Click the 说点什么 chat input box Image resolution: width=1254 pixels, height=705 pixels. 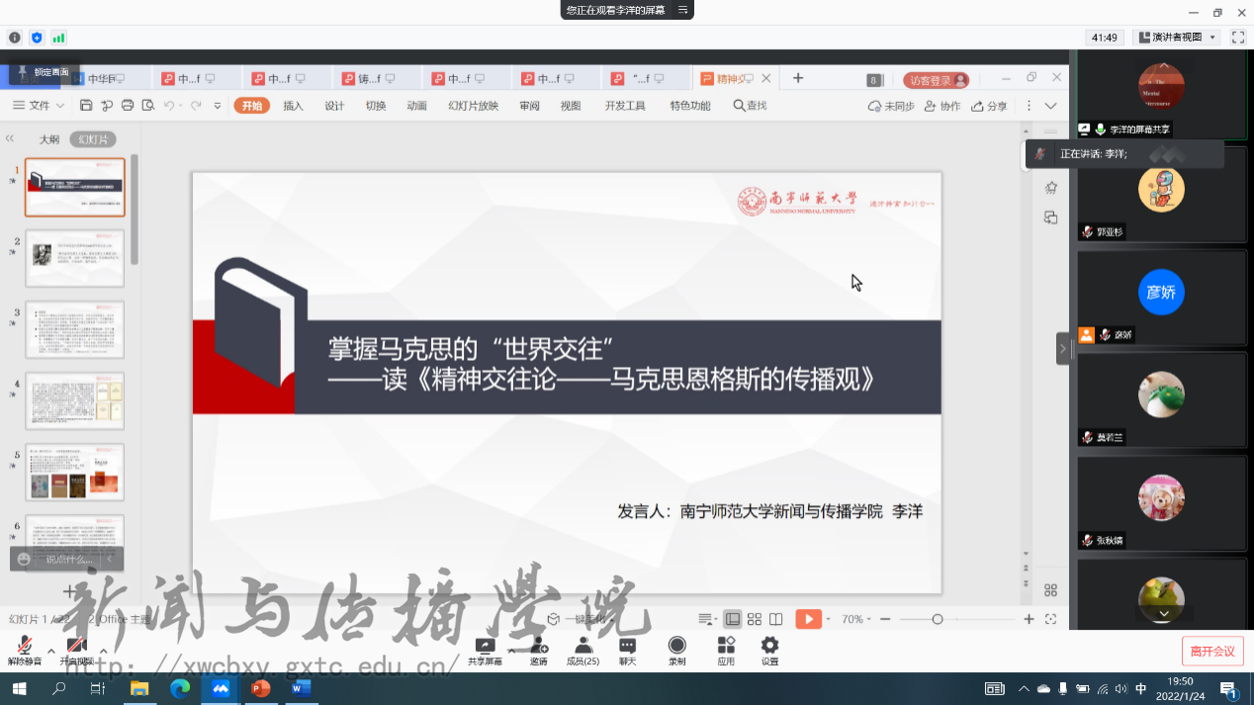(67, 559)
